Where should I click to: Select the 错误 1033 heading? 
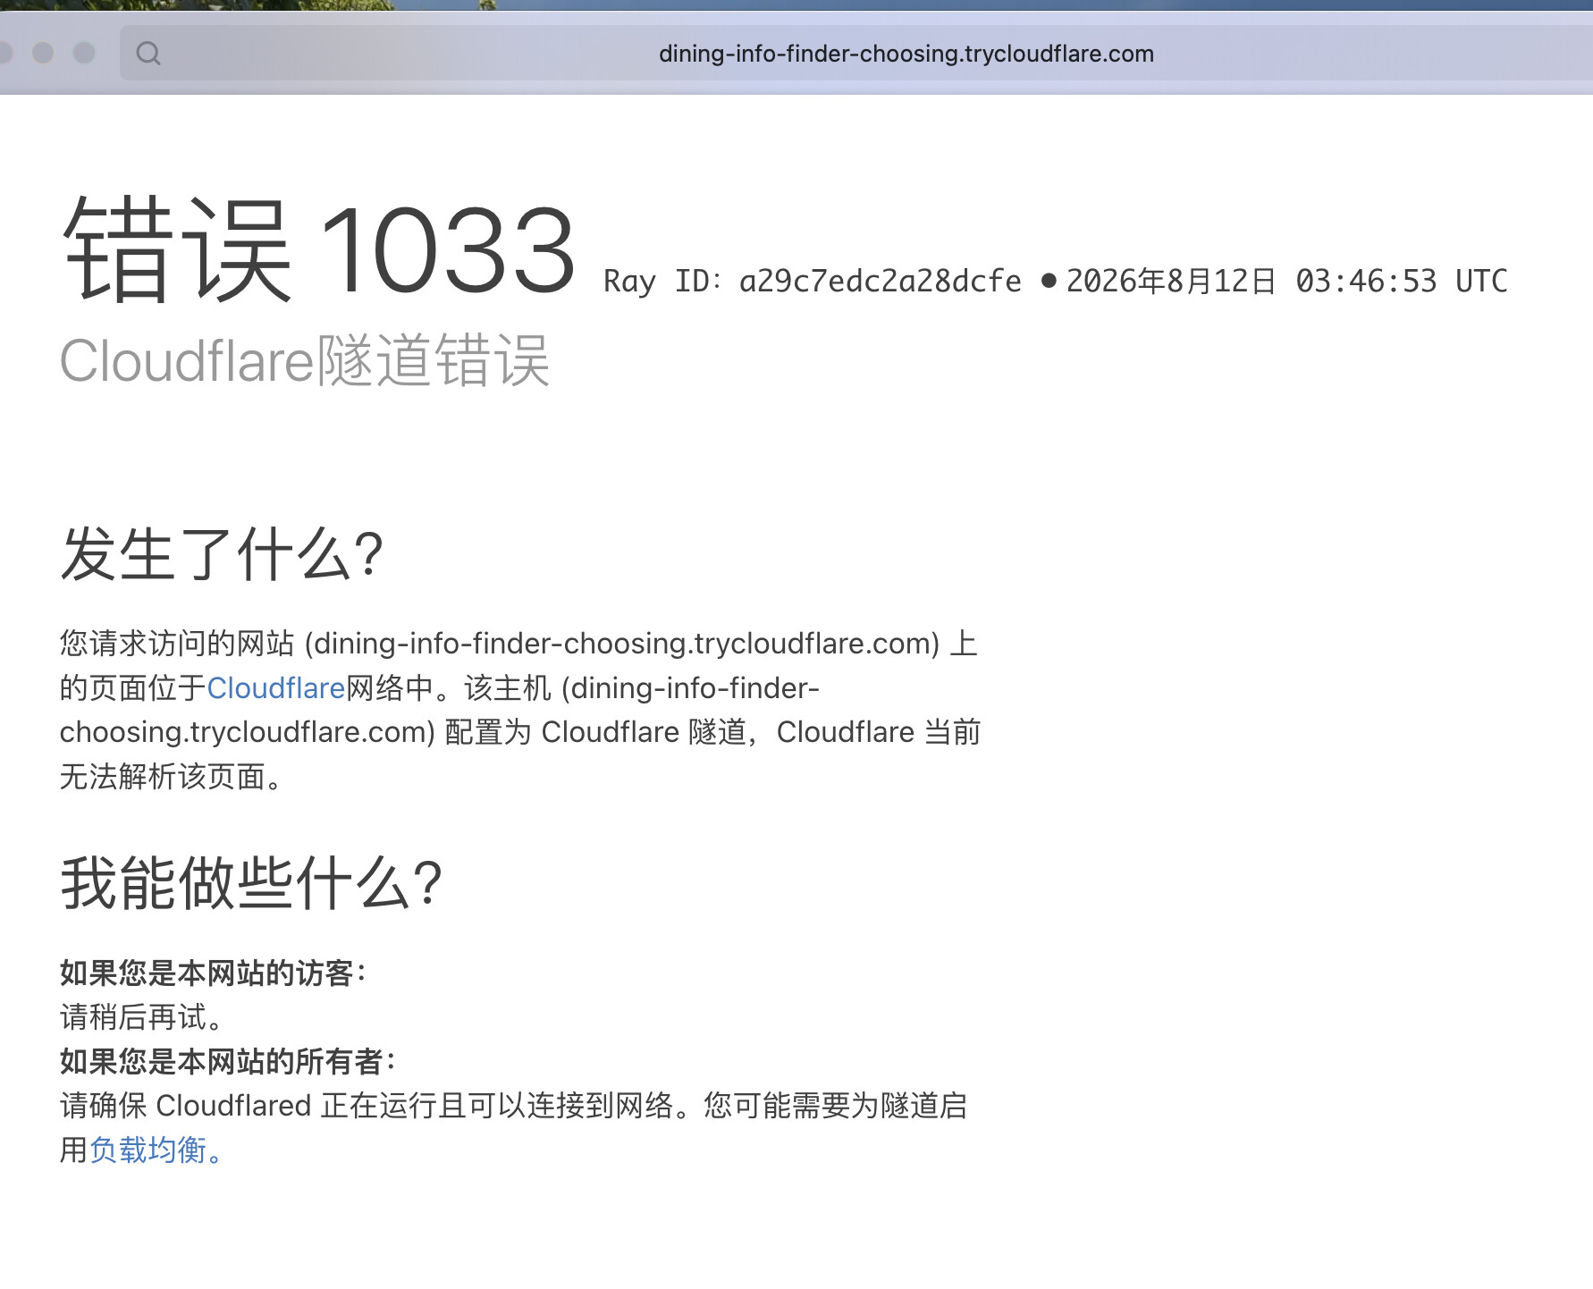319,249
